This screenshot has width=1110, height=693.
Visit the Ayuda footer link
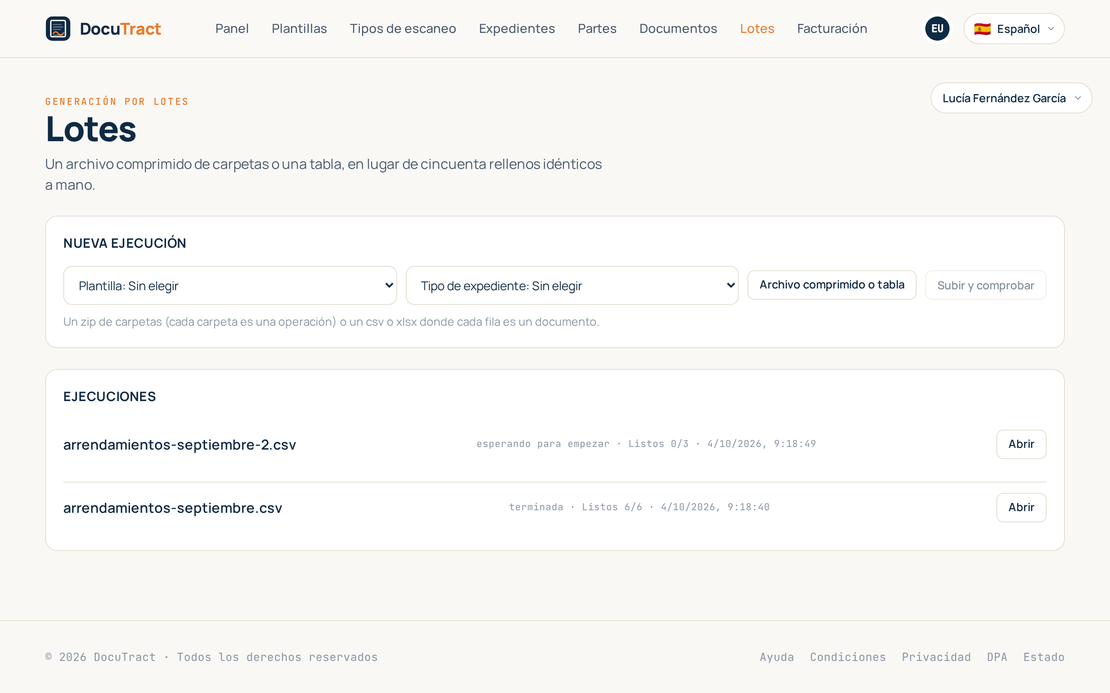[x=777, y=657]
